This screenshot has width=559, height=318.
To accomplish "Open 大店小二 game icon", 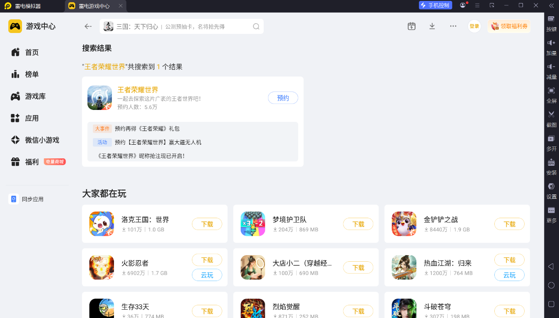I will [253, 267].
